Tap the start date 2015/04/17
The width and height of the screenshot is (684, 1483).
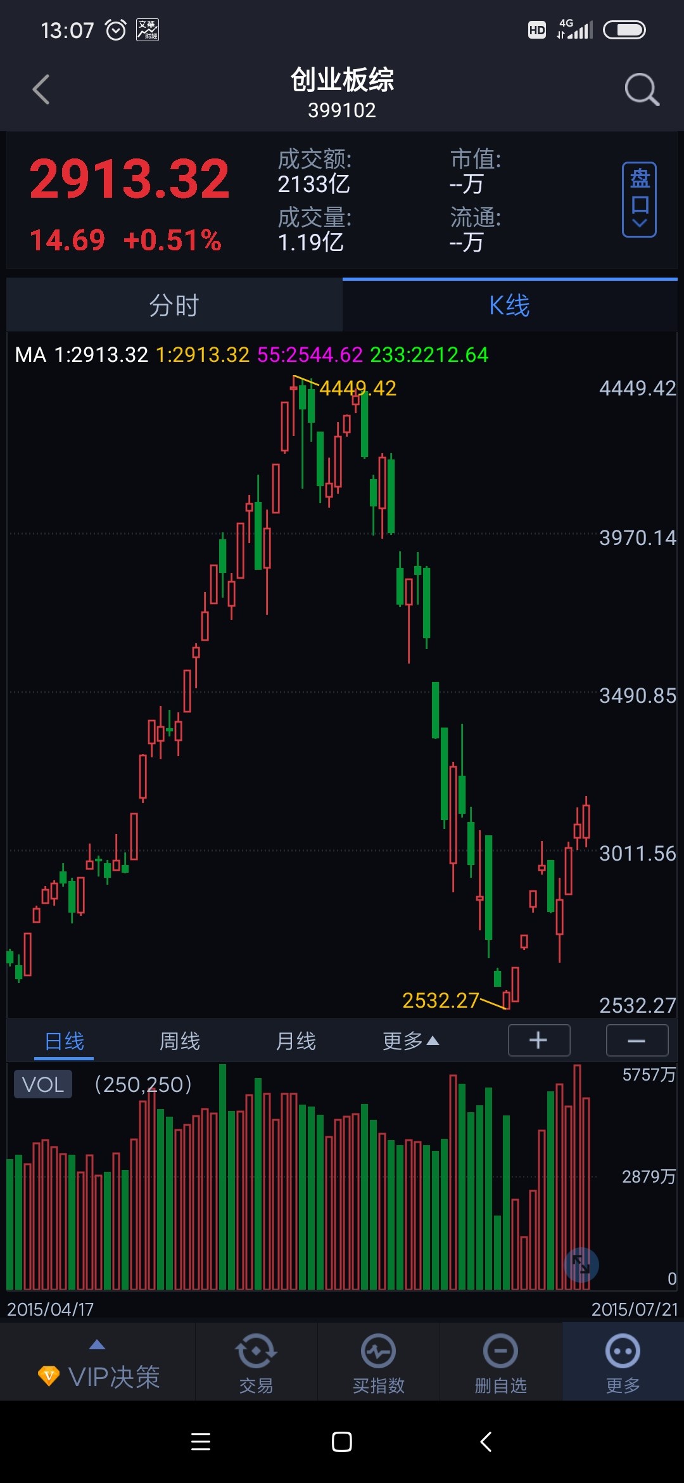point(50,1309)
